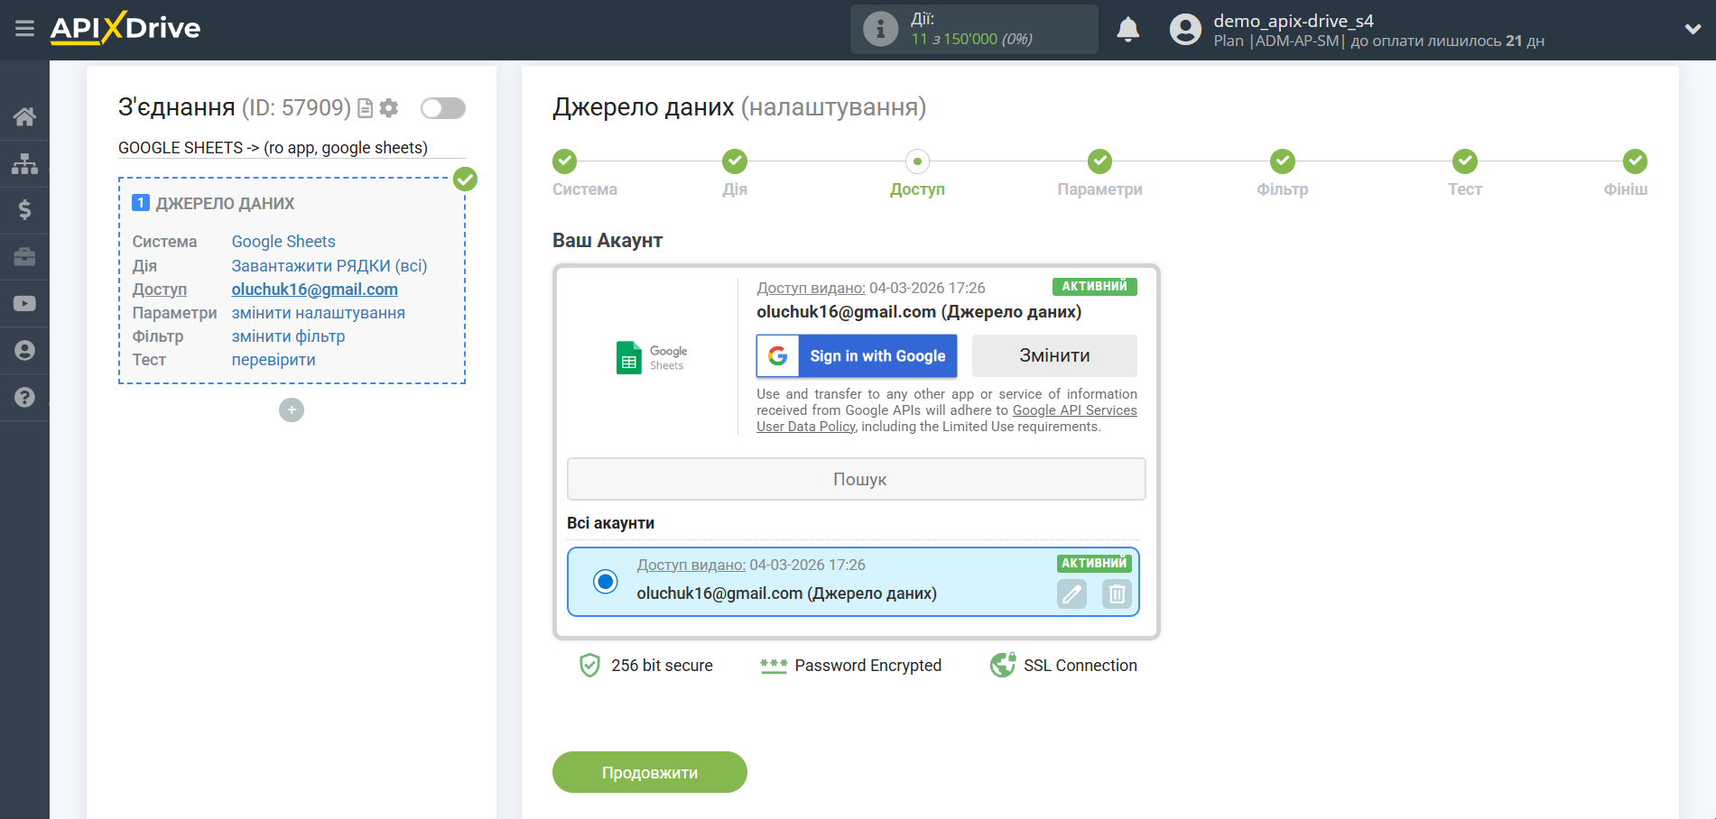1716x819 pixels.
Task: Open connection settings via the gear icon
Action: [388, 107]
